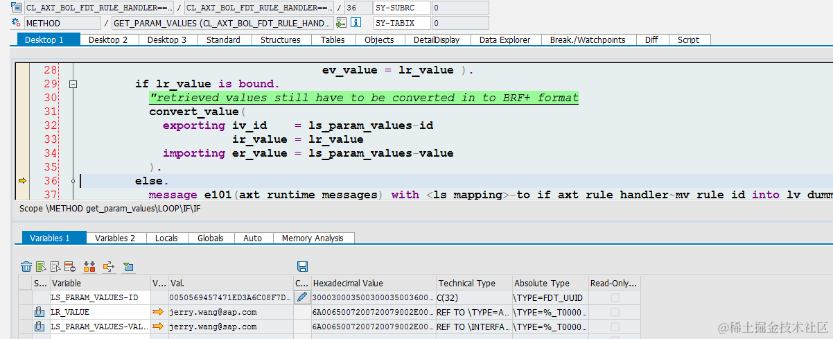This screenshot has height=339, width=833.
Task: Click the orange double-arrow icon in variables toolbar
Action: pyautogui.click(x=89, y=266)
